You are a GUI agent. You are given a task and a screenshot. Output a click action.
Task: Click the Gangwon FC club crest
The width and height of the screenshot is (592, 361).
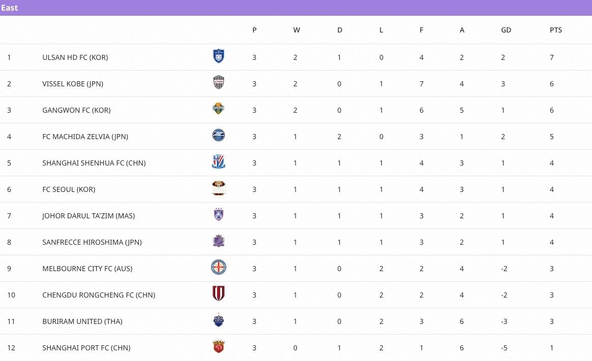(x=219, y=109)
